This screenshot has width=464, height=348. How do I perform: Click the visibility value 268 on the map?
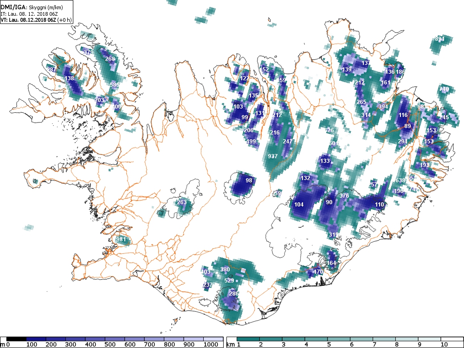(110, 58)
